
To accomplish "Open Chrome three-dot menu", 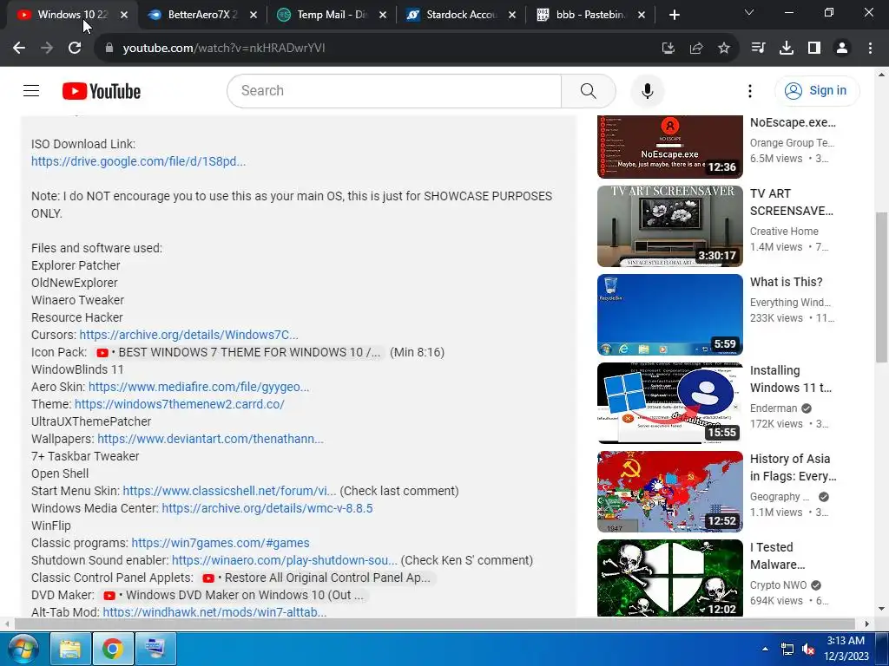I will (870, 49).
